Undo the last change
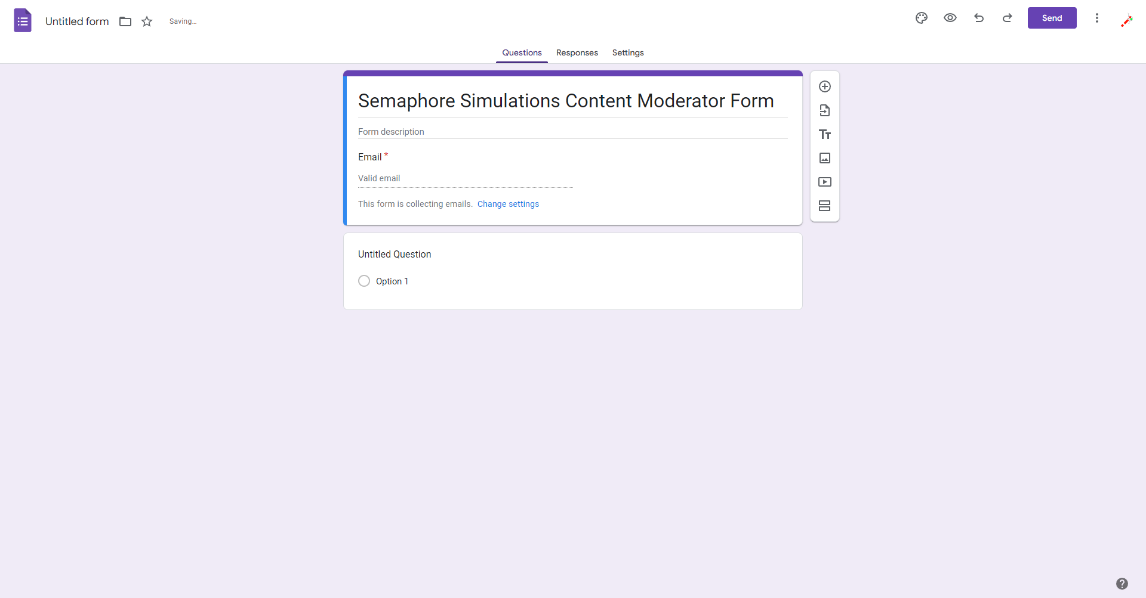 (x=979, y=18)
